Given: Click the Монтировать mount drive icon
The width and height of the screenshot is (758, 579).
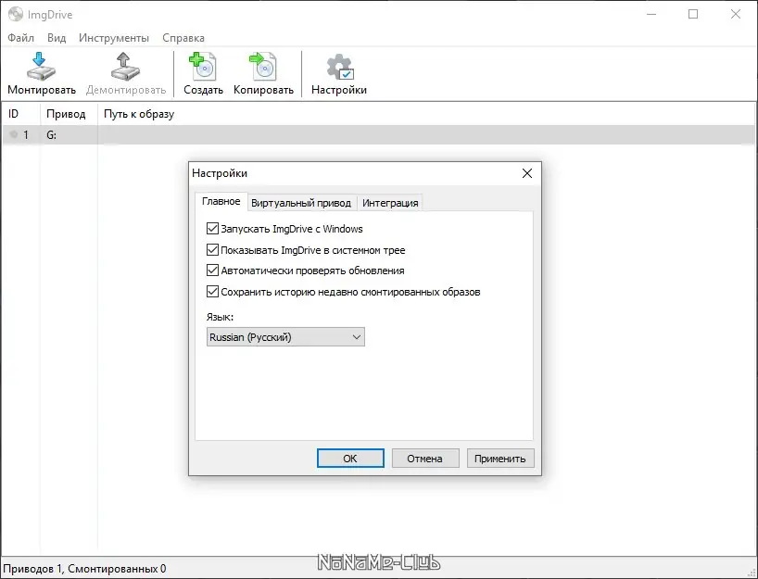Looking at the screenshot, I should point(41,68).
